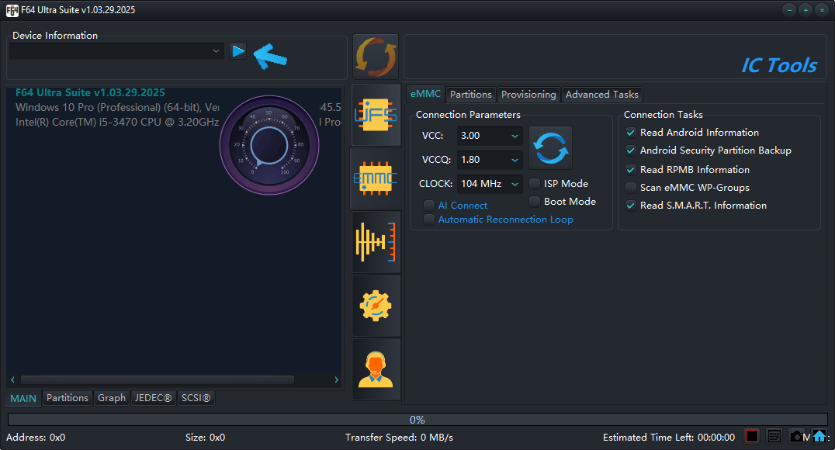Open the signal analyzer tool icon
Screen dimensions: 835x450
click(376, 241)
